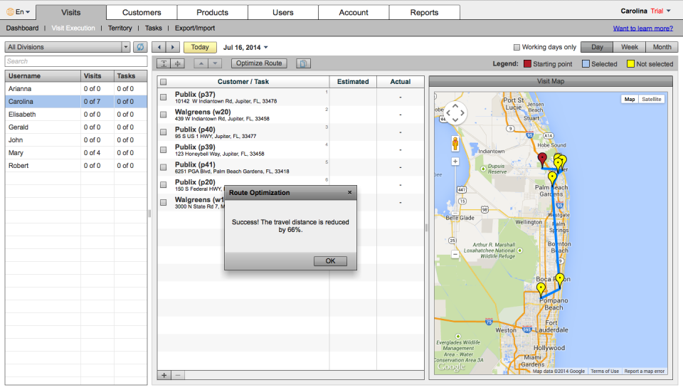The height and width of the screenshot is (390, 683).
Task: Check the Publix (p37) visit checkbox
Action: point(164,97)
